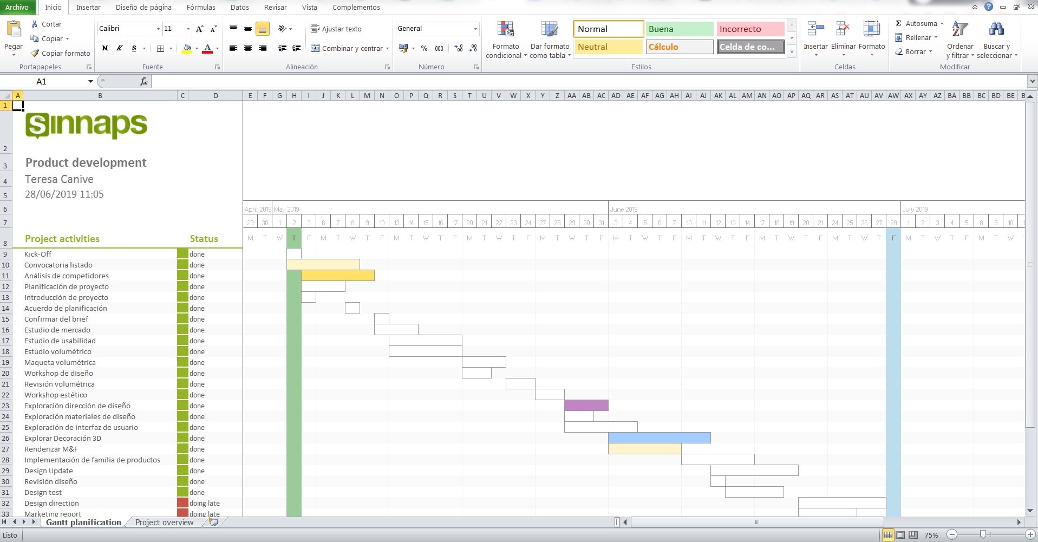Click the Pegar paste icon
The width and height of the screenshot is (1038, 542).
[14, 29]
